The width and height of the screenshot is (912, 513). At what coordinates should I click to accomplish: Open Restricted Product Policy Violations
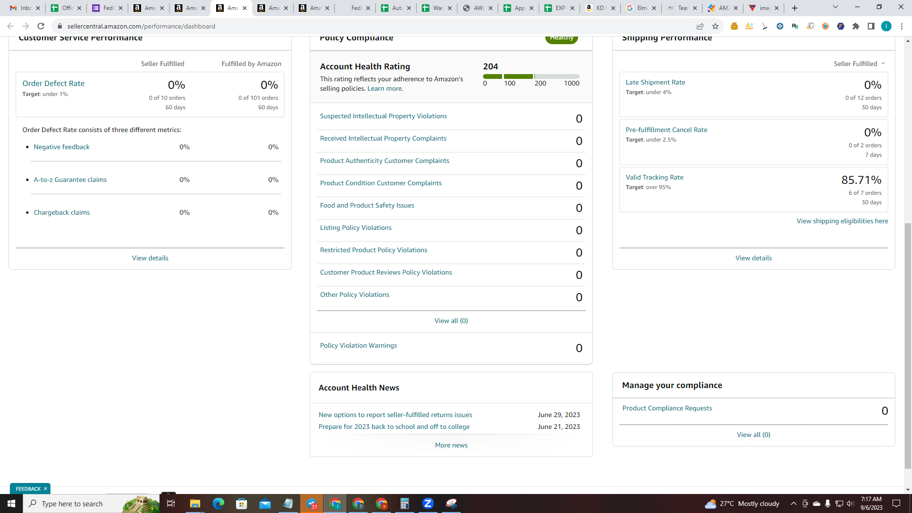pyautogui.click(x=374, y=250)
